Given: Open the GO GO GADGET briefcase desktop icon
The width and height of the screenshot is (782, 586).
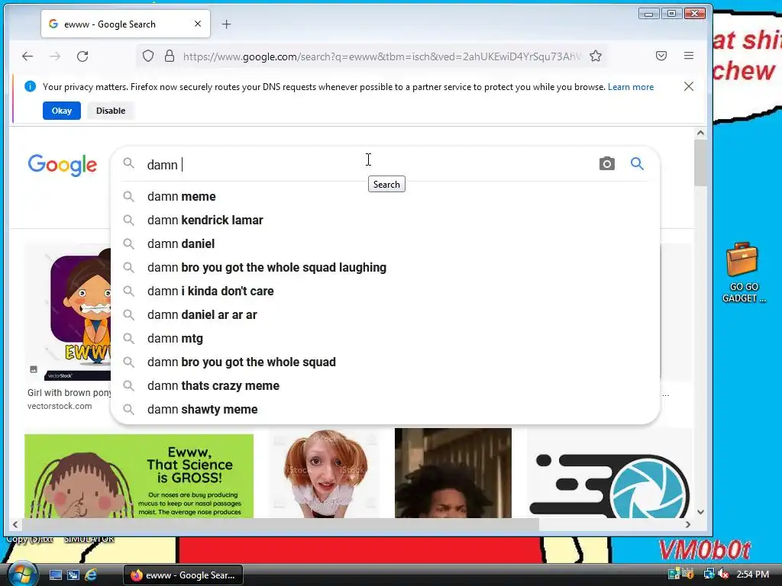Looking at the screenshot, I should coord(743,272).
